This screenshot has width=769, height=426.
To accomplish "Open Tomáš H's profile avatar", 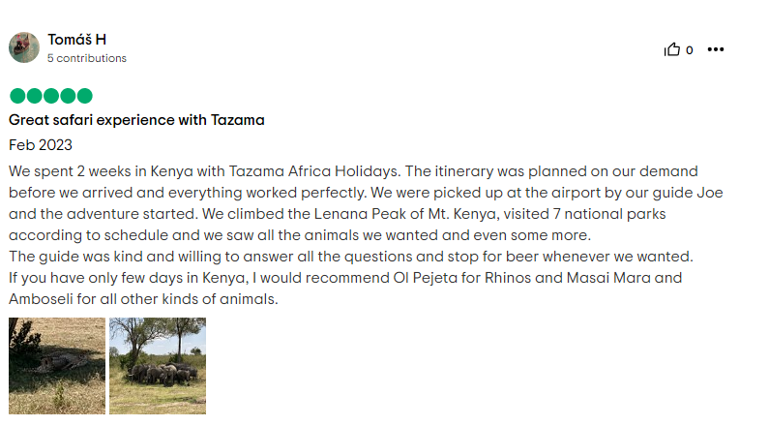I will pyautogui.click(x=24, y=47).
